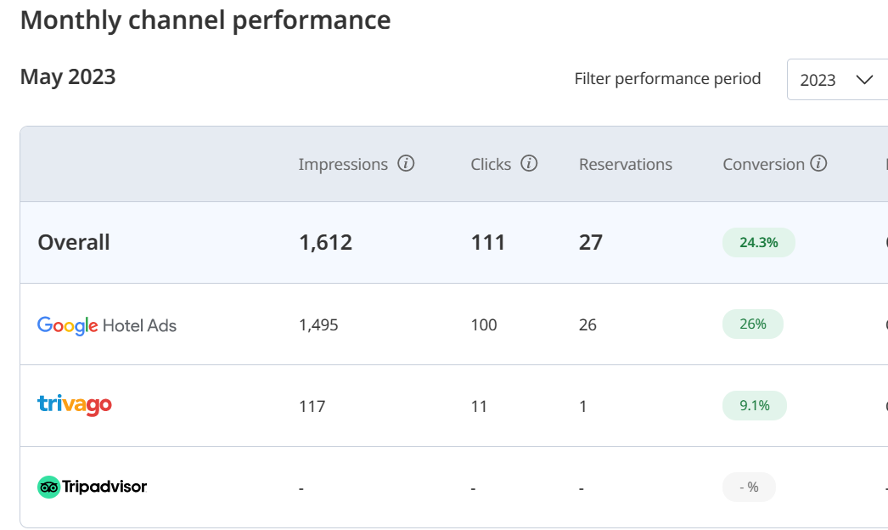Click the Google Hotel Ads logo

click(x=107, y=325)
